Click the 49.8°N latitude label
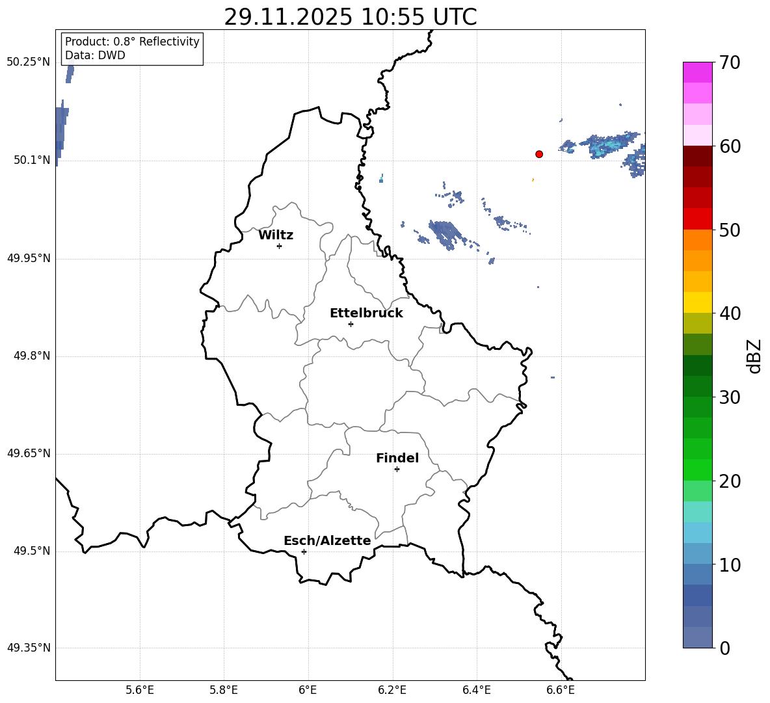 pos(31,356)
